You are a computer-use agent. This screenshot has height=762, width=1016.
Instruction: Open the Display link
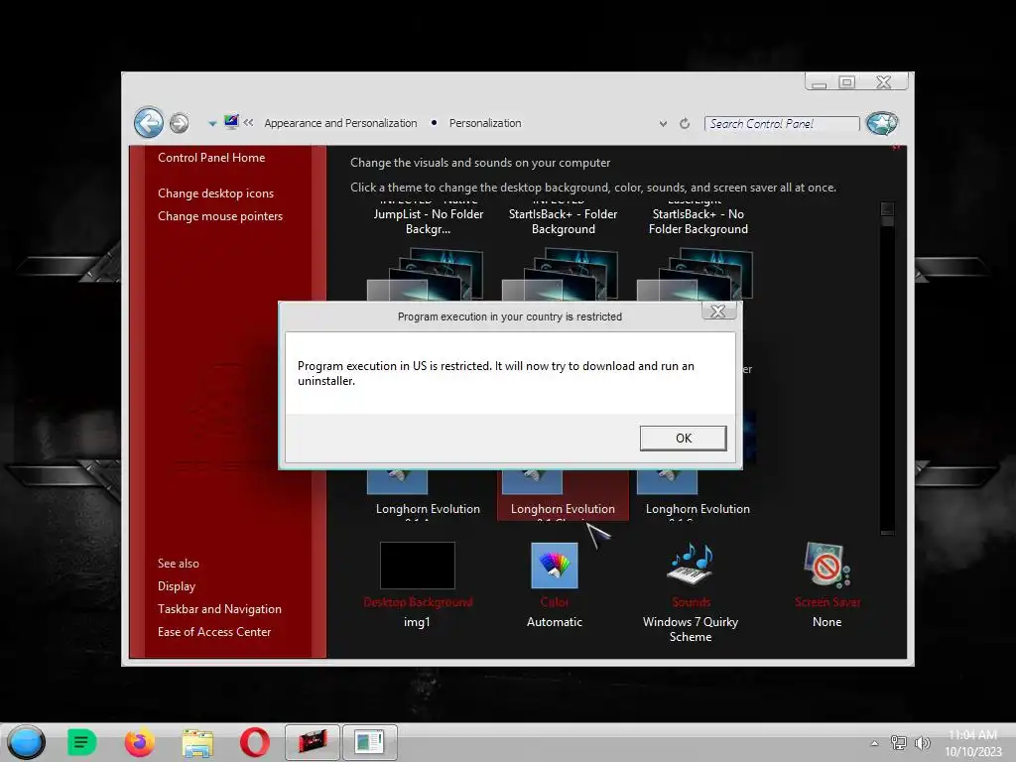[x=177, y=585]
